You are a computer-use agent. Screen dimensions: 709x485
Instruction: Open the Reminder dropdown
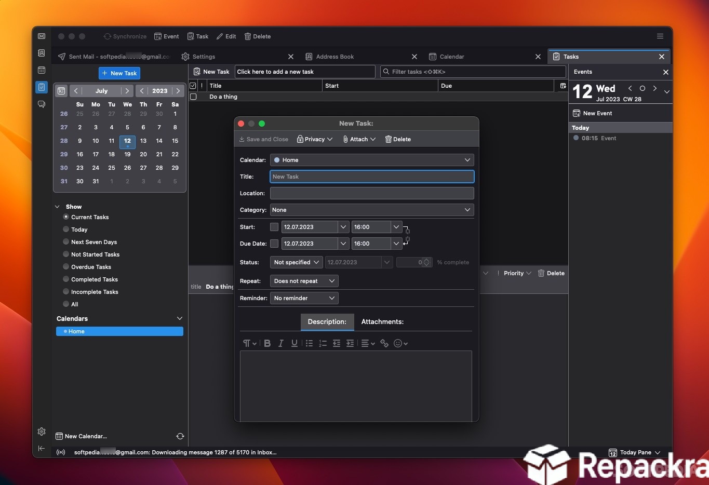[x=304, y=298]
